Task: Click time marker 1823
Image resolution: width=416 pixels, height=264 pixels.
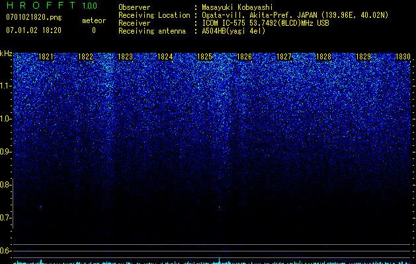Action: pos(125,57)
